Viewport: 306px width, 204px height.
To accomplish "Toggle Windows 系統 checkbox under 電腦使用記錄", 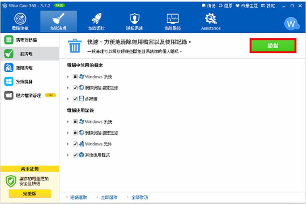I will click(x=75, y=122).
